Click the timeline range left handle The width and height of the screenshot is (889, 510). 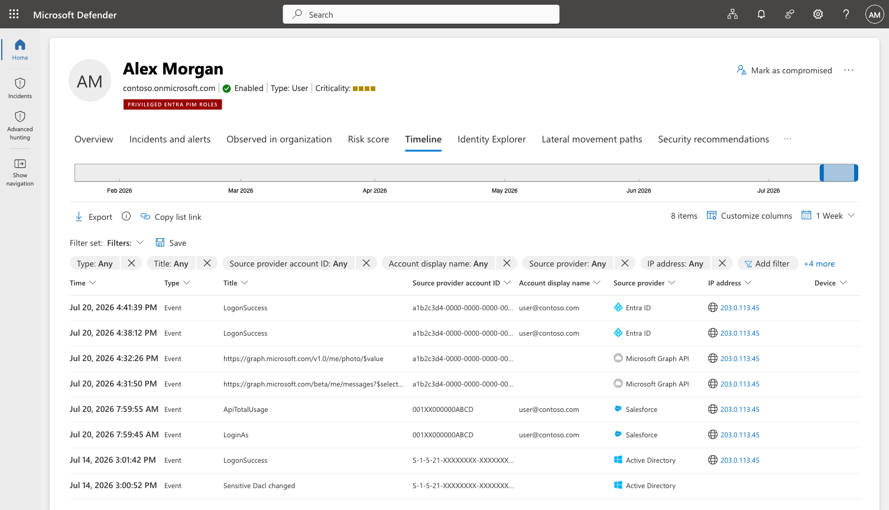pyautogui.click(x=822, y=173)
